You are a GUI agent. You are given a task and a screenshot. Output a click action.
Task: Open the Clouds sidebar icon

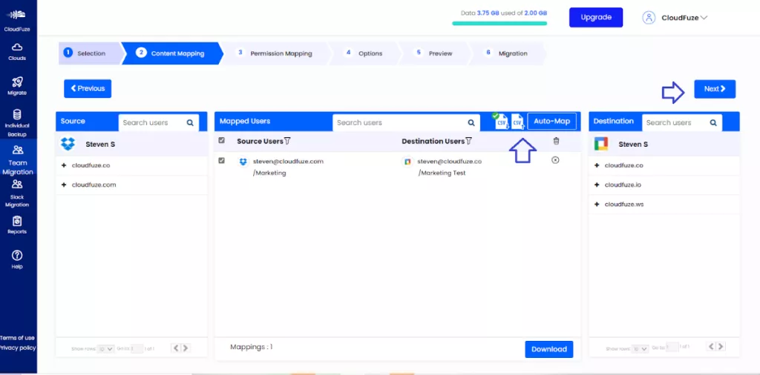coord(16,51)
